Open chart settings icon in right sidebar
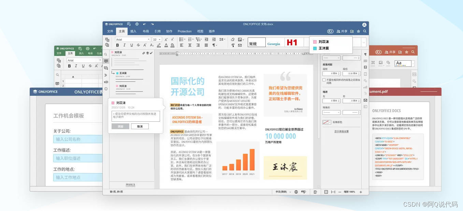463x211 pixels. 365,87
